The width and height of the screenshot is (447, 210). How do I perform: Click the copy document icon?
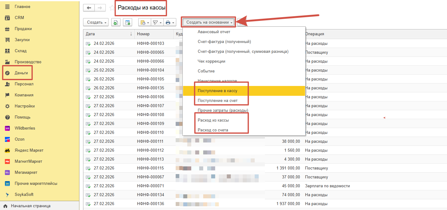116,22
